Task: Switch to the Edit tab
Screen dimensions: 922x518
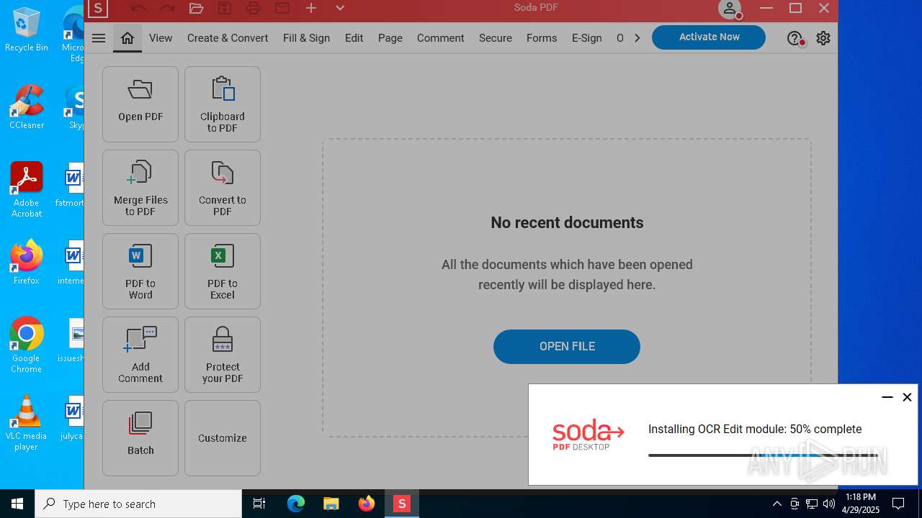Action: 354,38
